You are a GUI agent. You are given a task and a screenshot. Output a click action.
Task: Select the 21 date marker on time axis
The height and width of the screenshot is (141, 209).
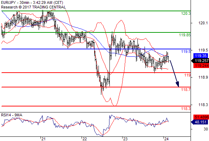pos(43,139)
